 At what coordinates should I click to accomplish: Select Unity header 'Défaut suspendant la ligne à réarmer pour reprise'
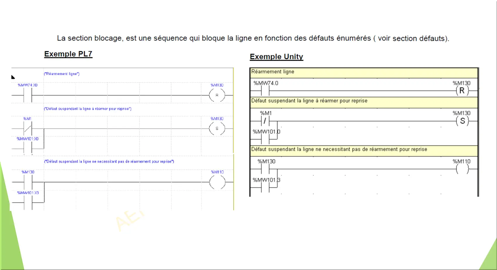coord(364,102)
